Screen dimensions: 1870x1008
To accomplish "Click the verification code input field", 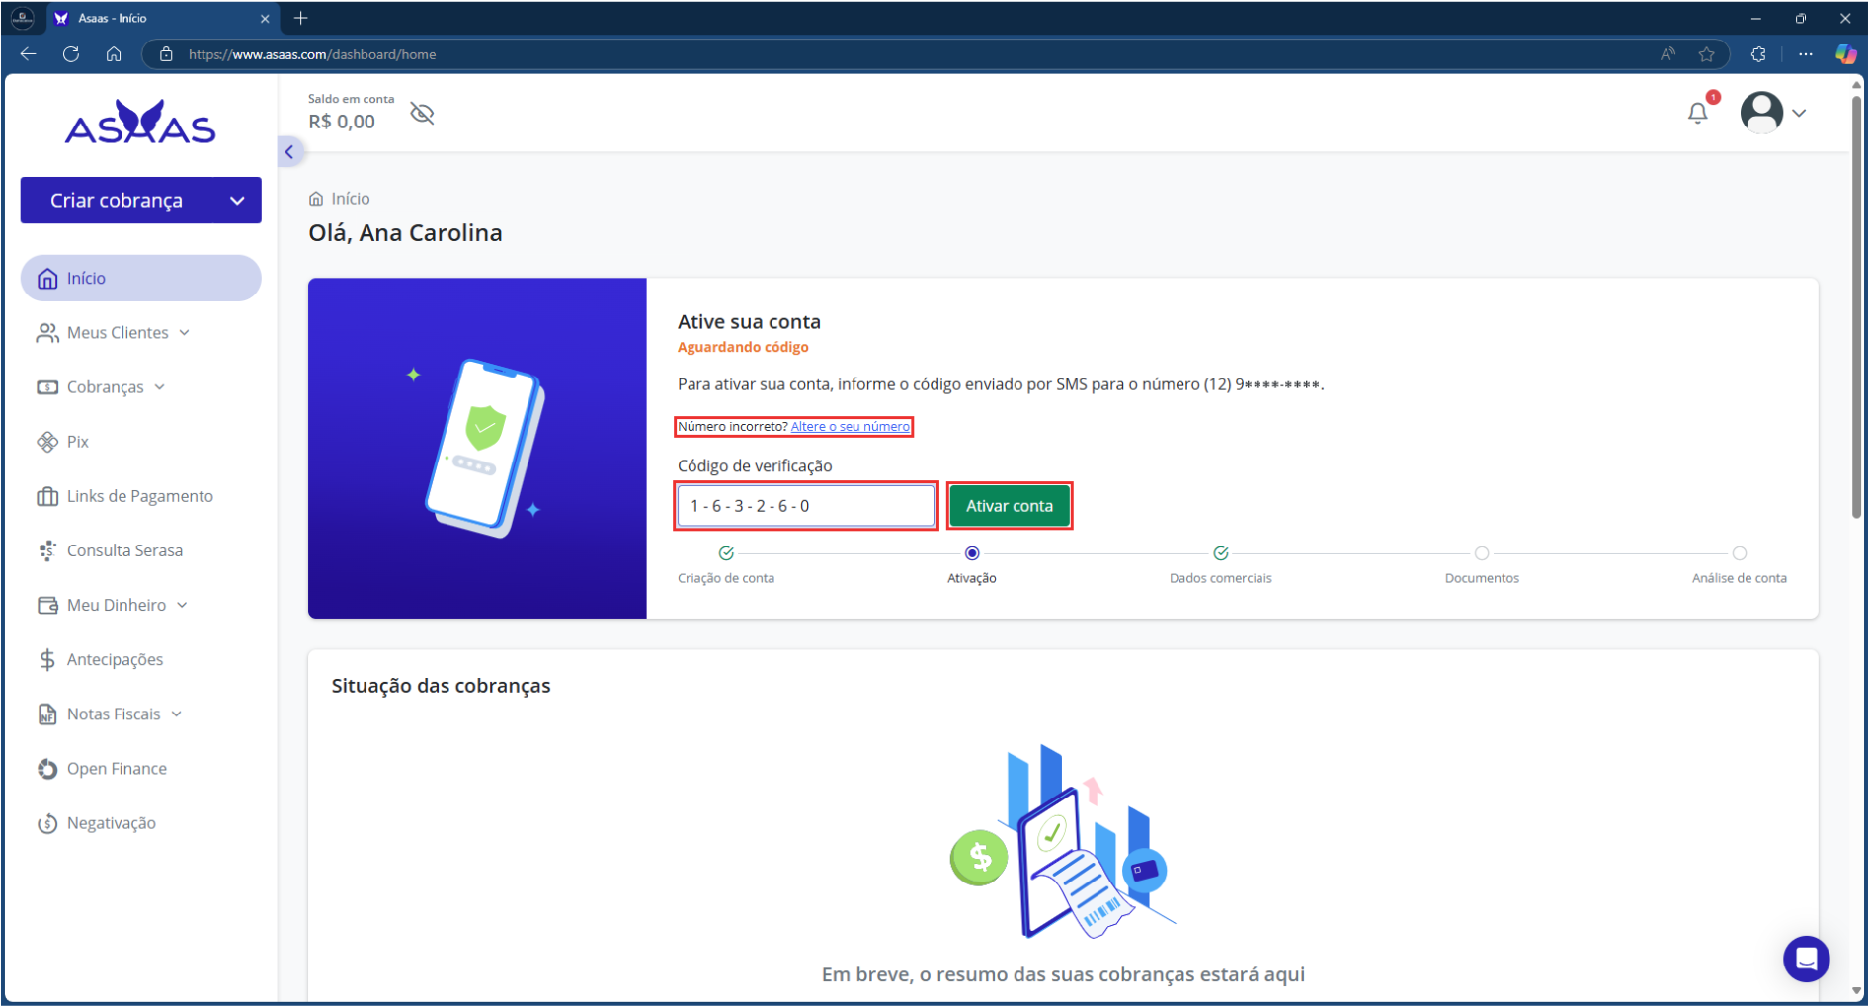I will [805, 506].
